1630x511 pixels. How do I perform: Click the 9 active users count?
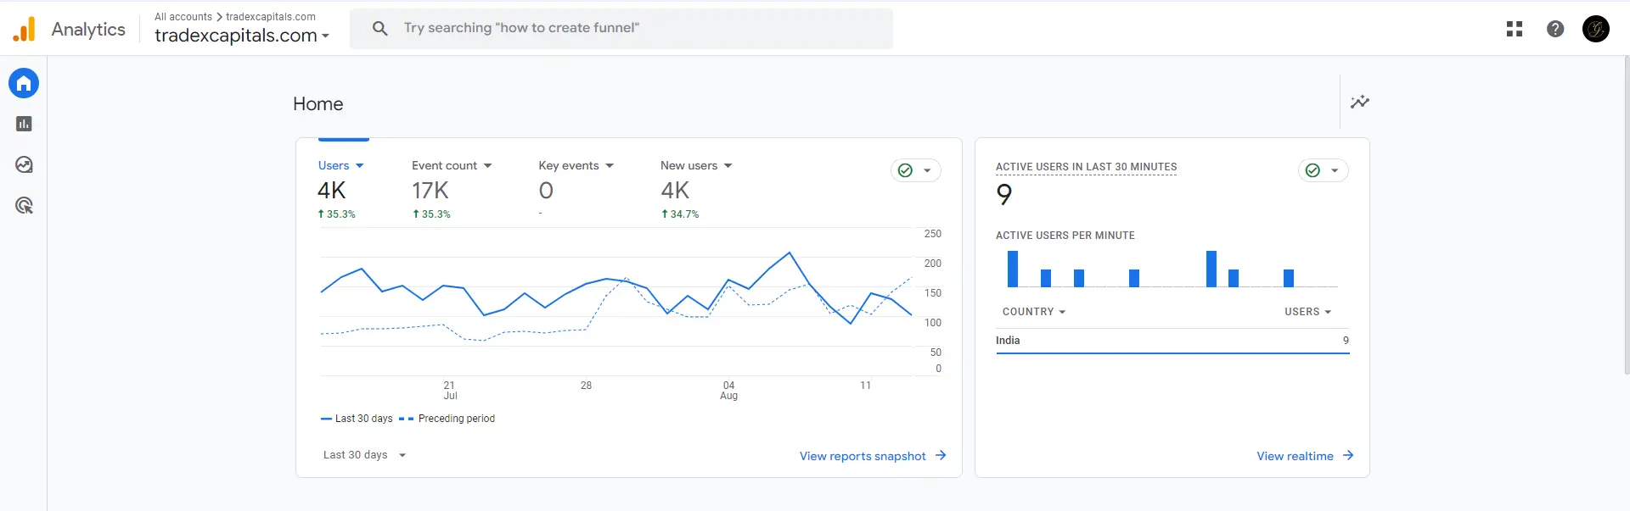pyautogui.click(x=1004, y=195)
